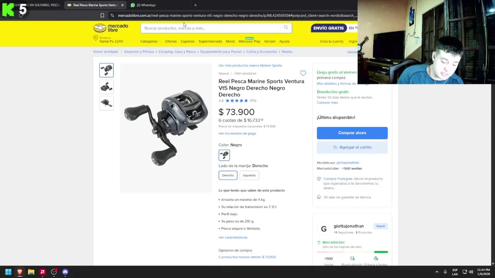Open Cupones in the navigation
The height and width of the screenshot is (278, 495).
pyautogui.click(x=188, y=41)
